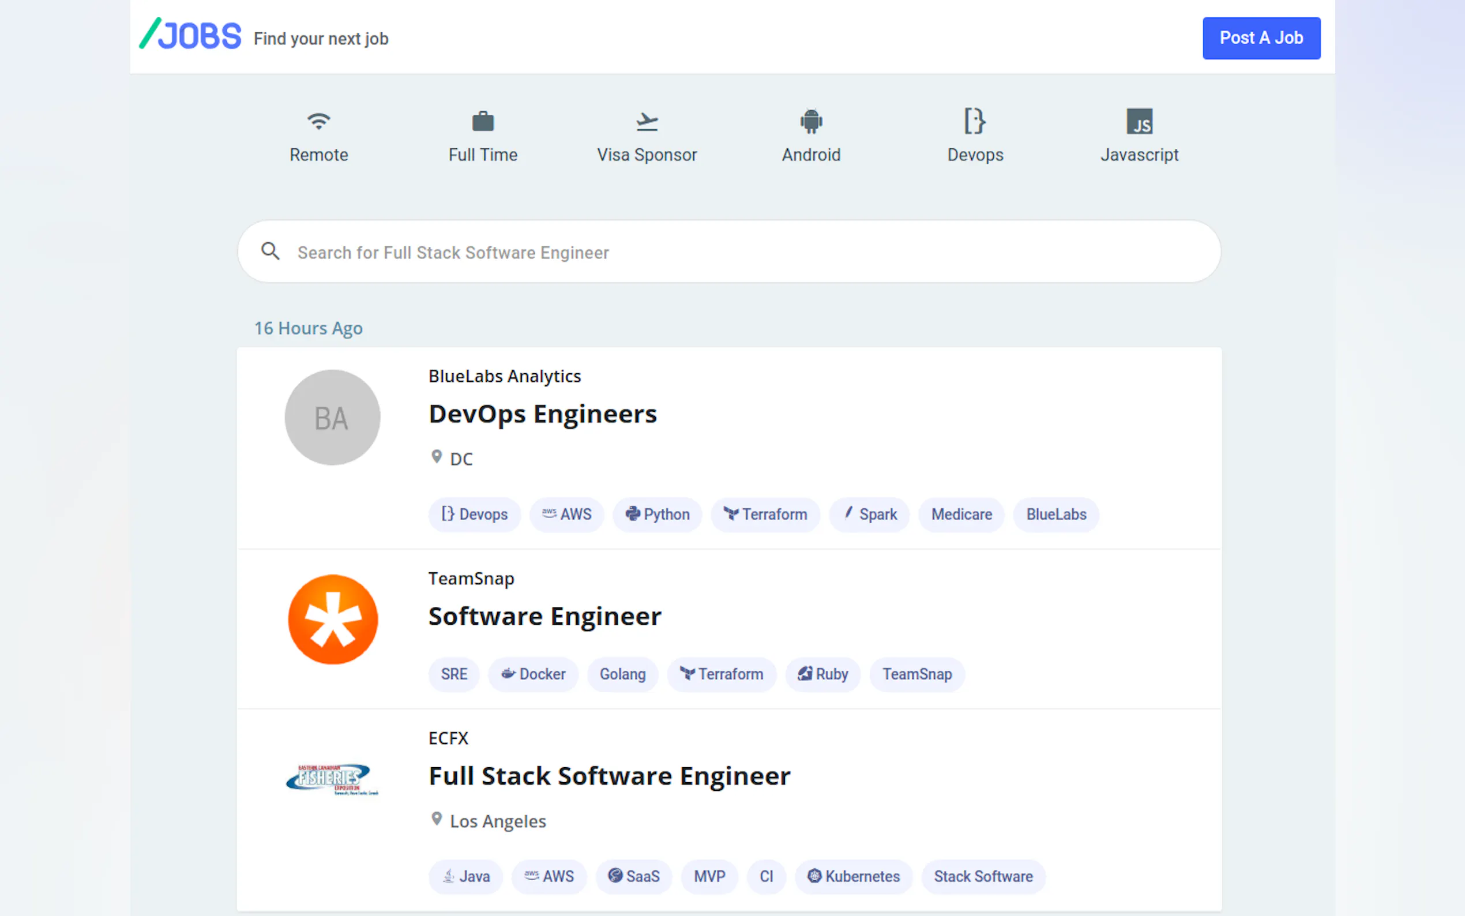The width and height of the screenshot is (1465, 916).
Task: Click the Python tag
Action: [x=657, y=515]
